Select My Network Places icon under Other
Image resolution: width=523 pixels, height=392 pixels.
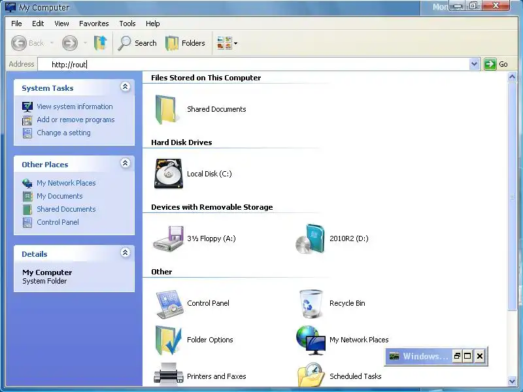click(x=311, y=340)
